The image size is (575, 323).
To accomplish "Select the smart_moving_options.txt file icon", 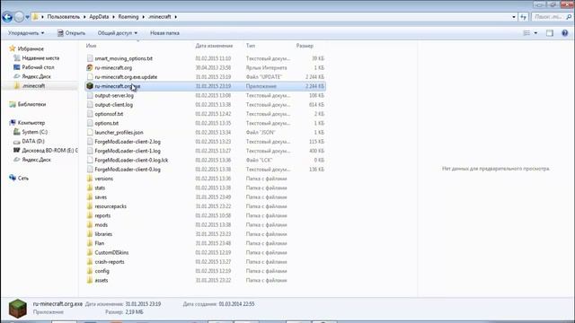I will point(90,58).
